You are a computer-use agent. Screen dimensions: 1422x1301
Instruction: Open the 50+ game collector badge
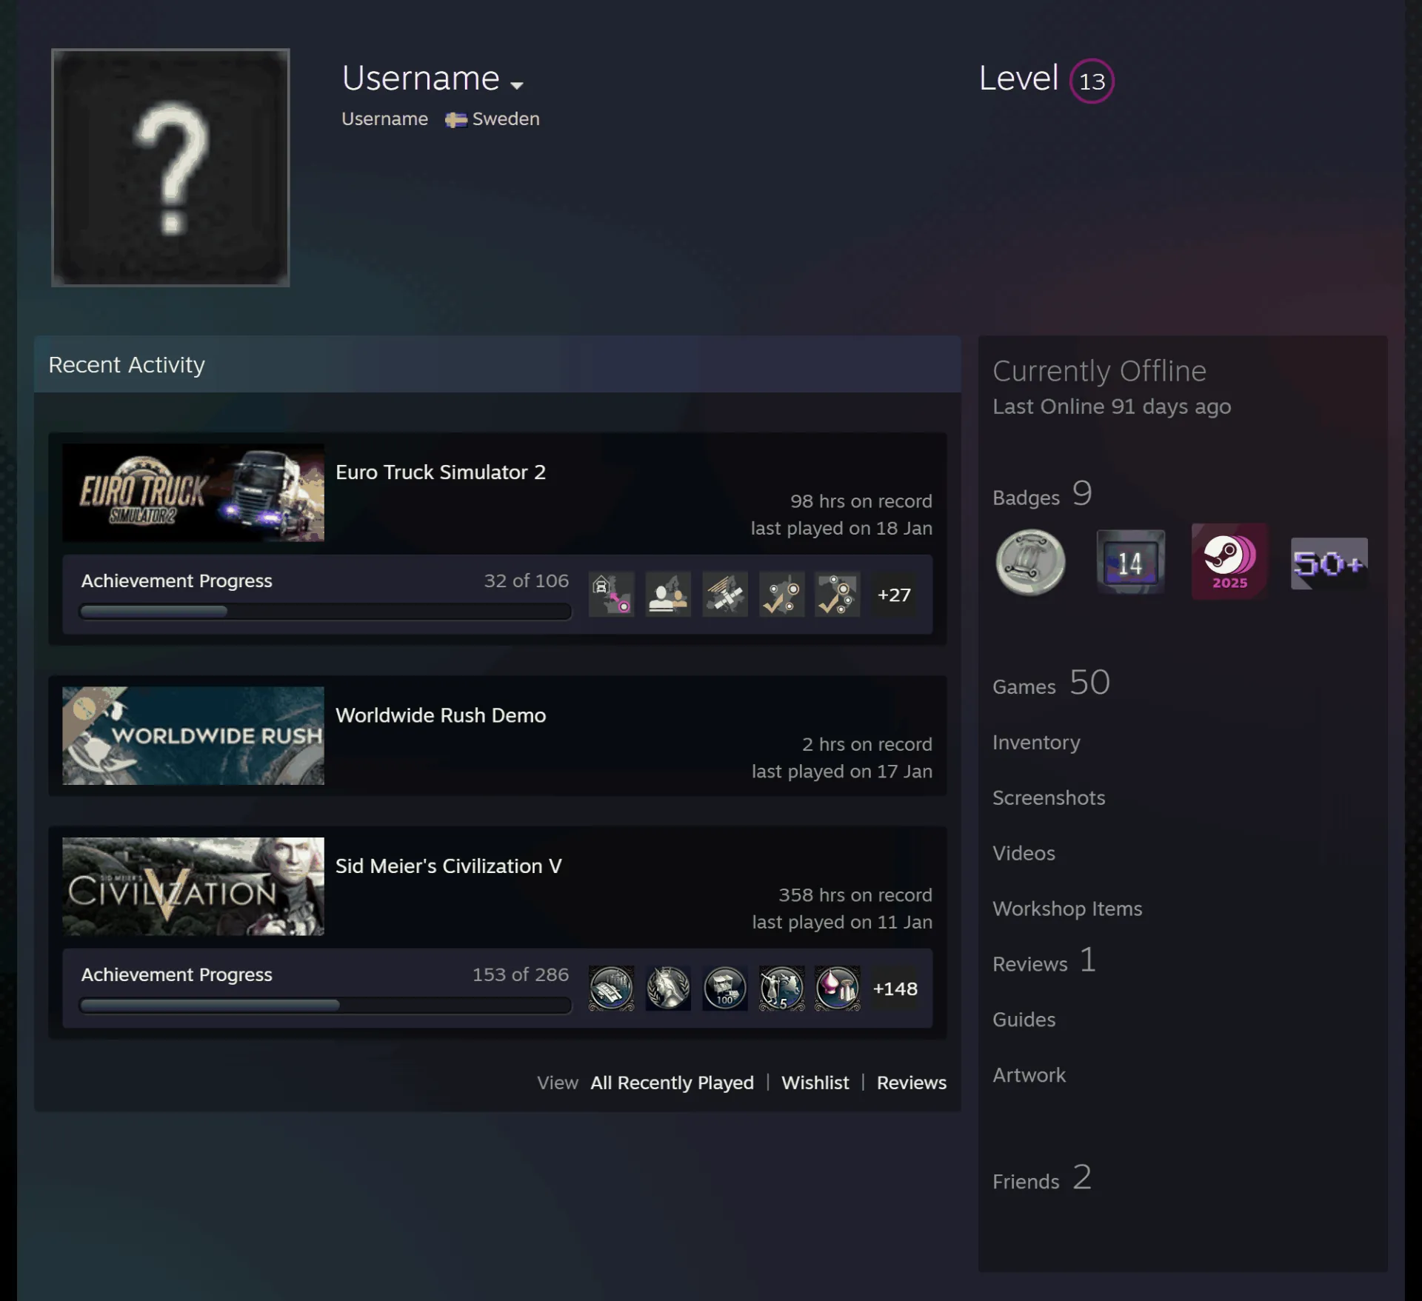1329,563
